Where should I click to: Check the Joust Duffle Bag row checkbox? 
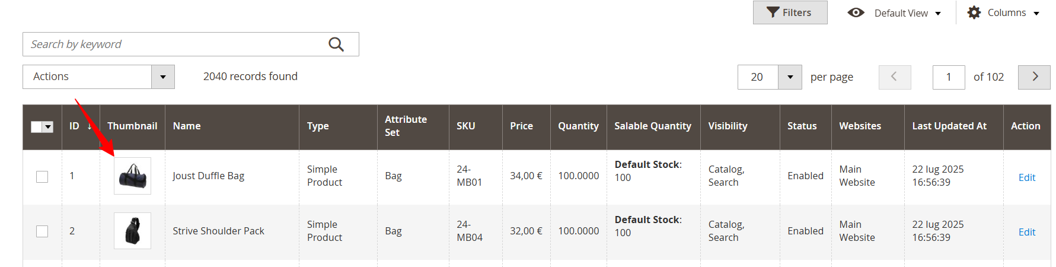click(x=42, y=177)
